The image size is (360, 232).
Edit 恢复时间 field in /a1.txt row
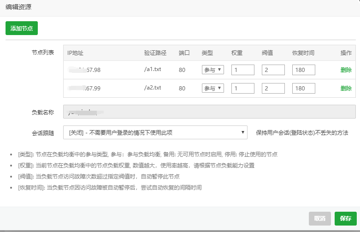[x=303, y=70]
